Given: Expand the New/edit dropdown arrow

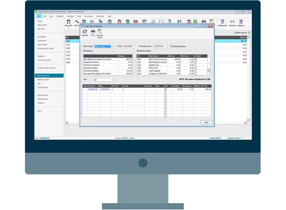Looking at the screenshot, I should pyautogui.click(x=68, y=28).
